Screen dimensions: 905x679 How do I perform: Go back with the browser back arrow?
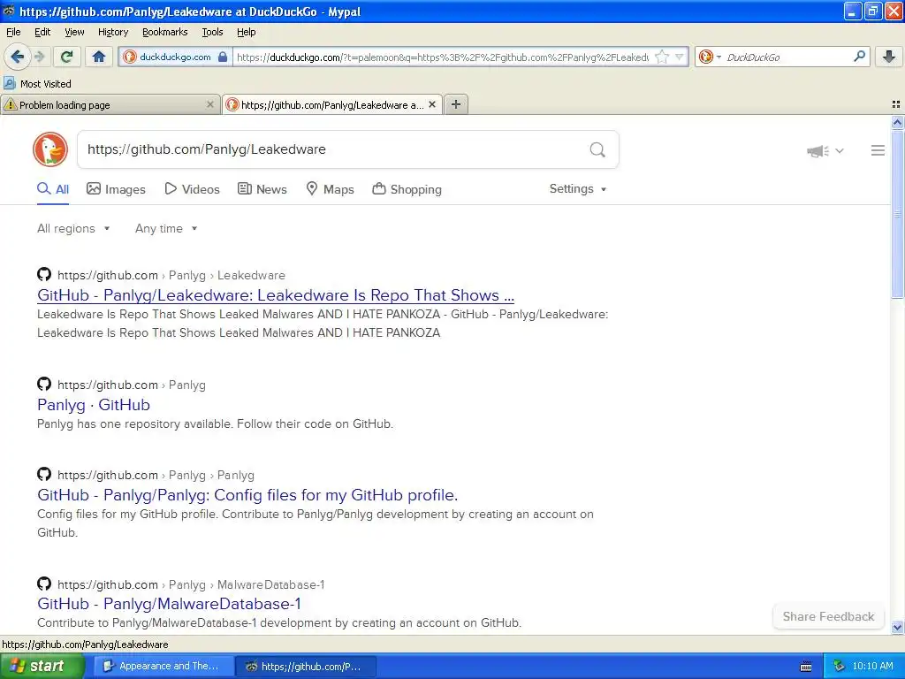pyautogui.click(x=17, y=57)
